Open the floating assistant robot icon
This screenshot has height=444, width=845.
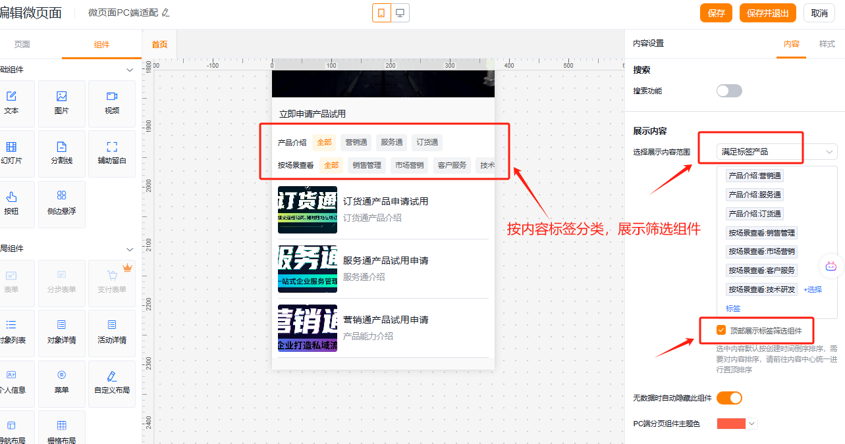click(x=831, y=266)
